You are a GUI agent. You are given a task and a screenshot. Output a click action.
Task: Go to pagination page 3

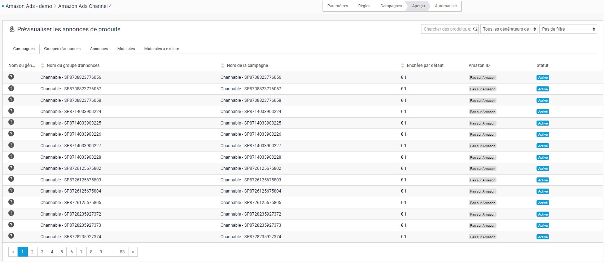point(42,252)
